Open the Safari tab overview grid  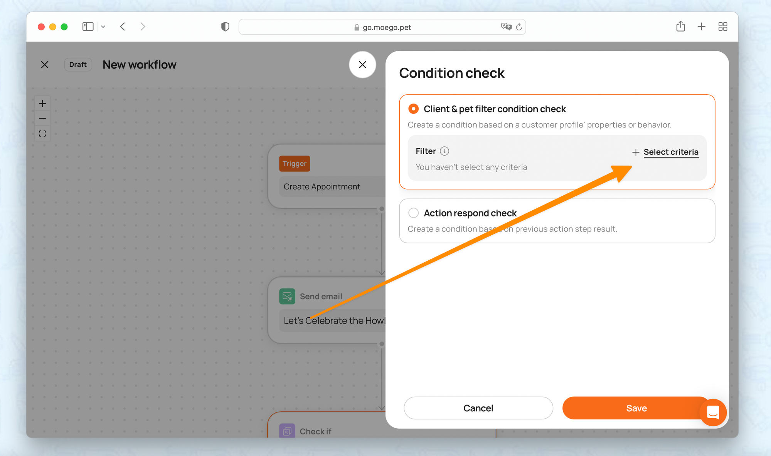click(723, 27)
